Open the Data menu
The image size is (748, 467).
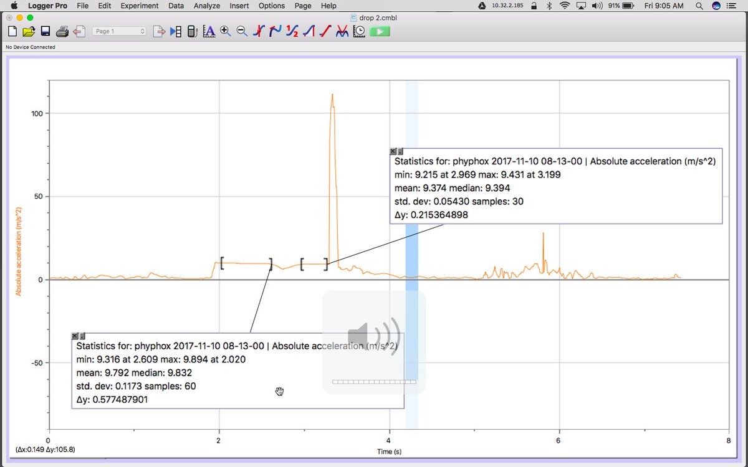pos(176,6)
